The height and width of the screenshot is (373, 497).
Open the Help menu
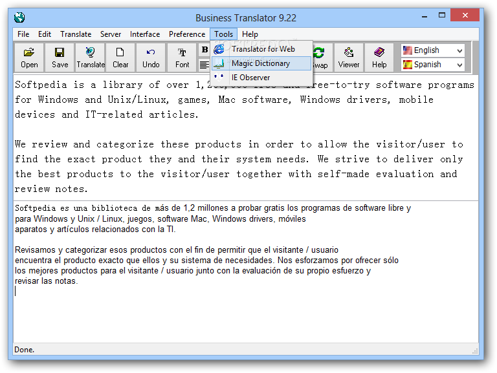tap(250, 34)
